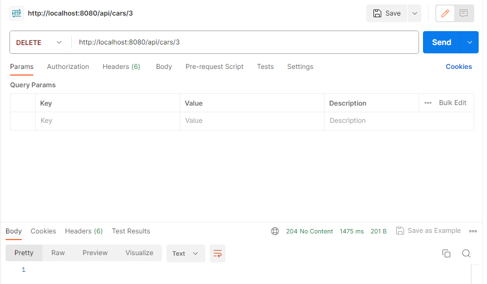Viewport: 487px width, 284px height.
Task: Select the Preview view
Action: 95,253
